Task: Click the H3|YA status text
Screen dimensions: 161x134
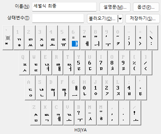Action: (80, 130)
